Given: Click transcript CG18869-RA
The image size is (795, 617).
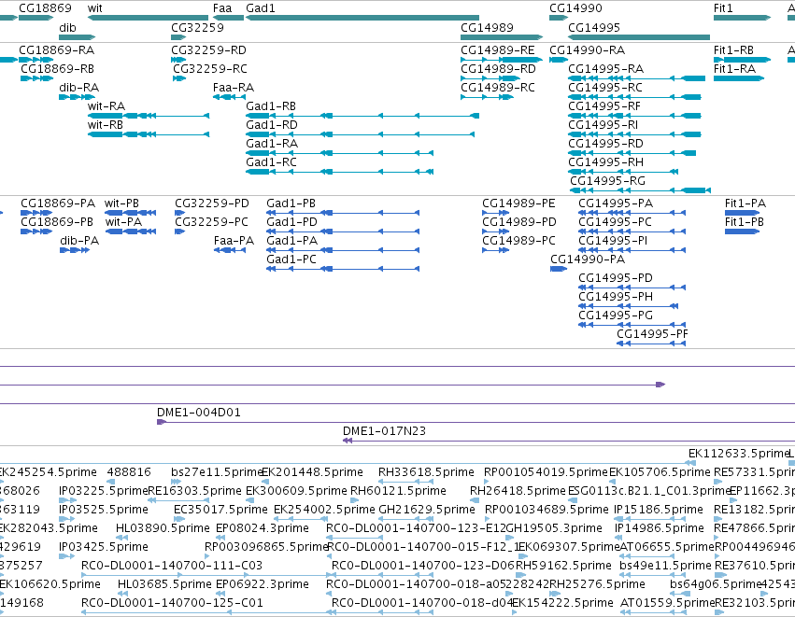Looking at the screenshot, I should click(x=36, y=60).
